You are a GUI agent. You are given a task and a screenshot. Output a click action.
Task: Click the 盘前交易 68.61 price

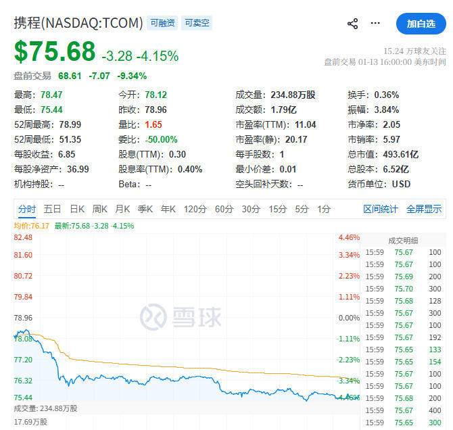[x=70, y=76]
